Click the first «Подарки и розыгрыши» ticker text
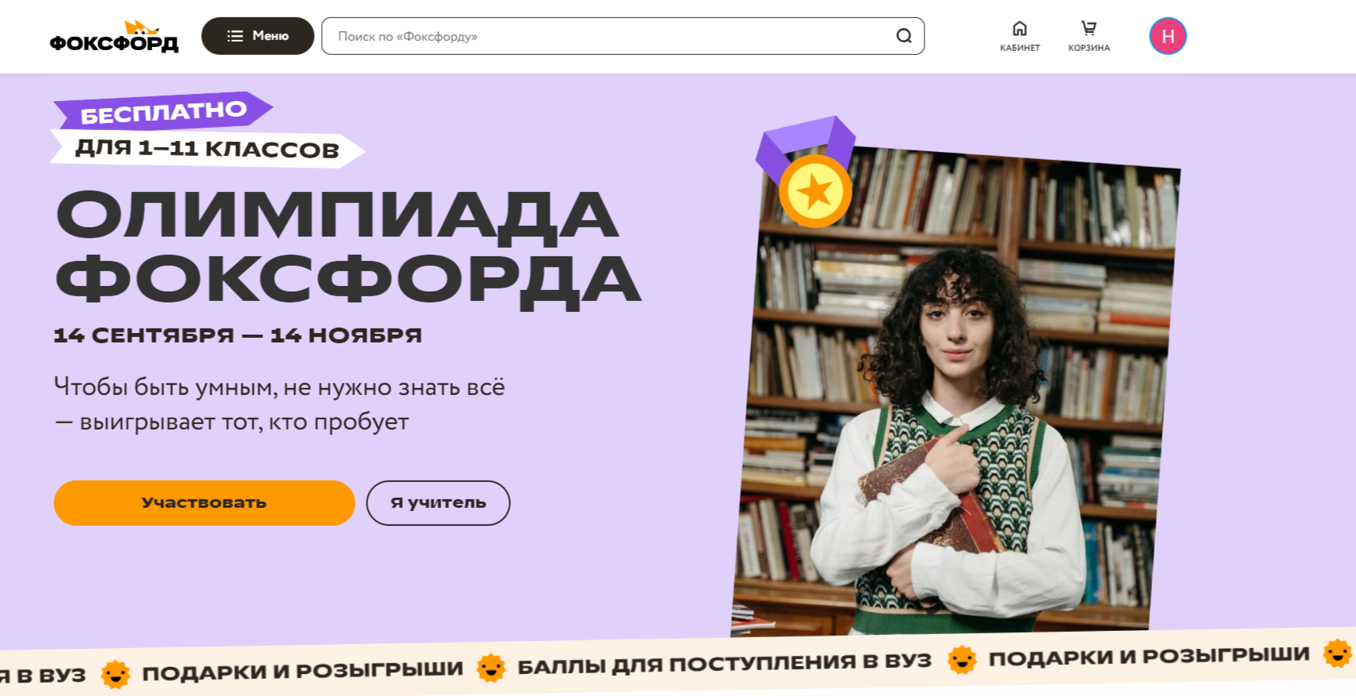This screenshot has width=1356, height=696. pos(302,671)
